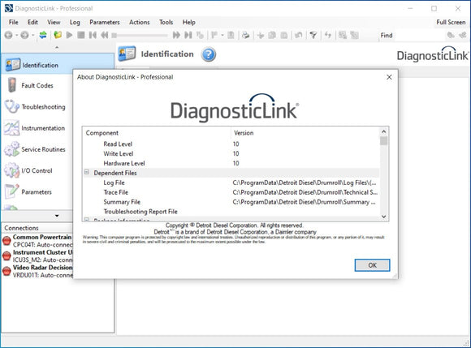This screenshot has width=471, height=348.
Task: Open the Parameters menu
Action: coord(105,22)
